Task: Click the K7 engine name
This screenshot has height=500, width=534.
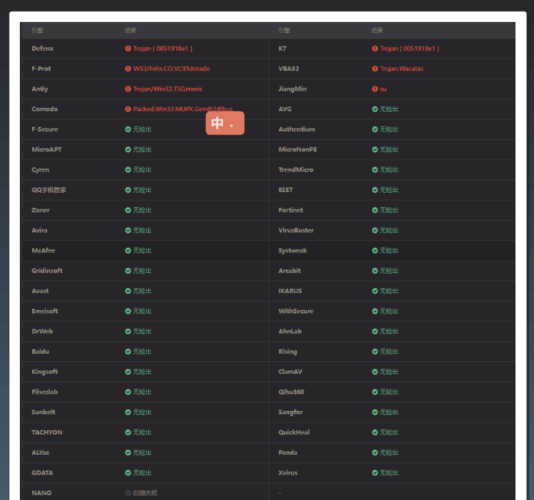Action: (282, 49)
